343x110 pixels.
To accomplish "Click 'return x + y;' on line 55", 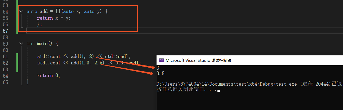I will tap(54, 18).
